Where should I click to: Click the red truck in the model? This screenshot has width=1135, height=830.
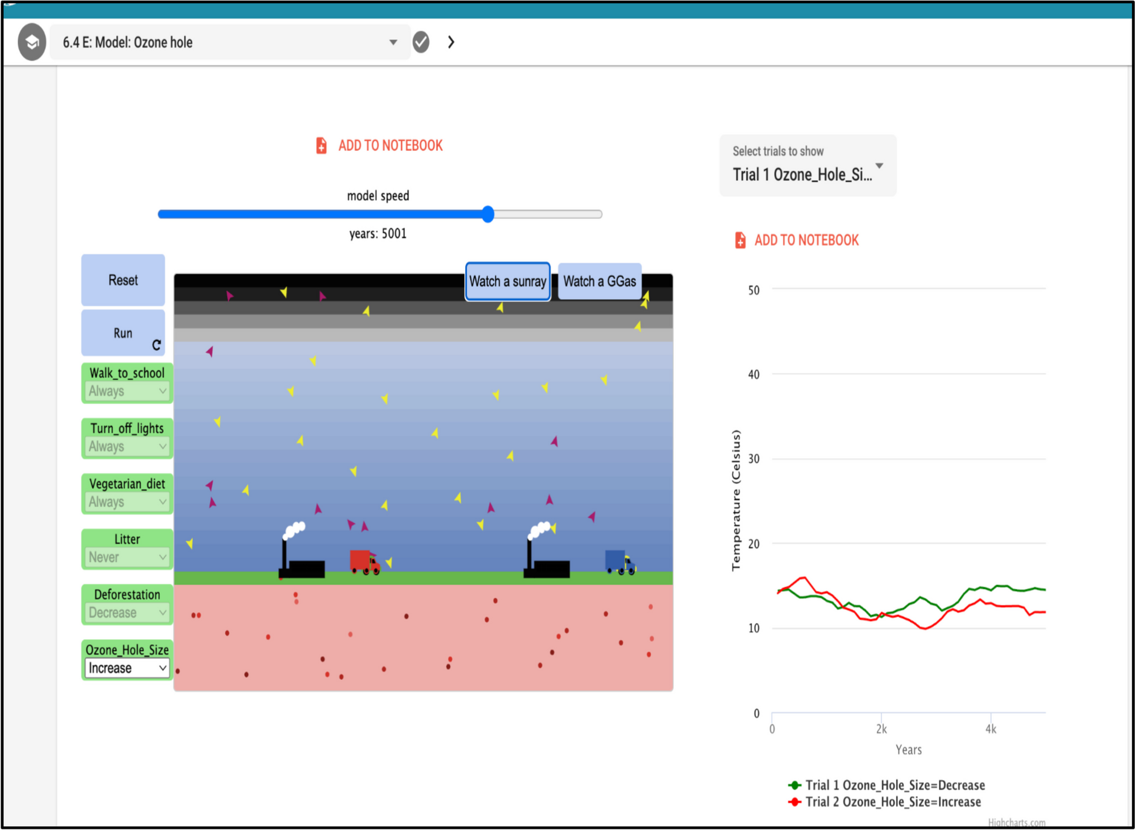(365, 562)
